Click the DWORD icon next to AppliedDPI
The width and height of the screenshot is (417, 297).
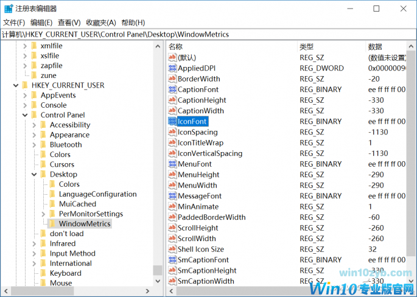click(x=172, y=68)
